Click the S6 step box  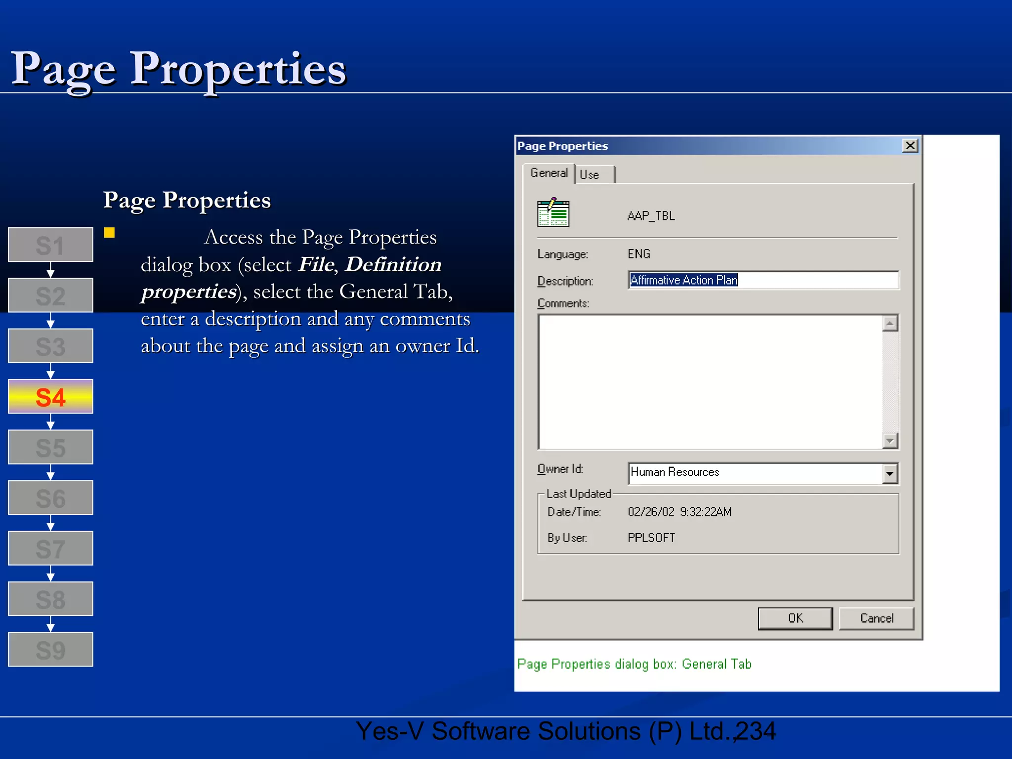click(x=50, y=498)
